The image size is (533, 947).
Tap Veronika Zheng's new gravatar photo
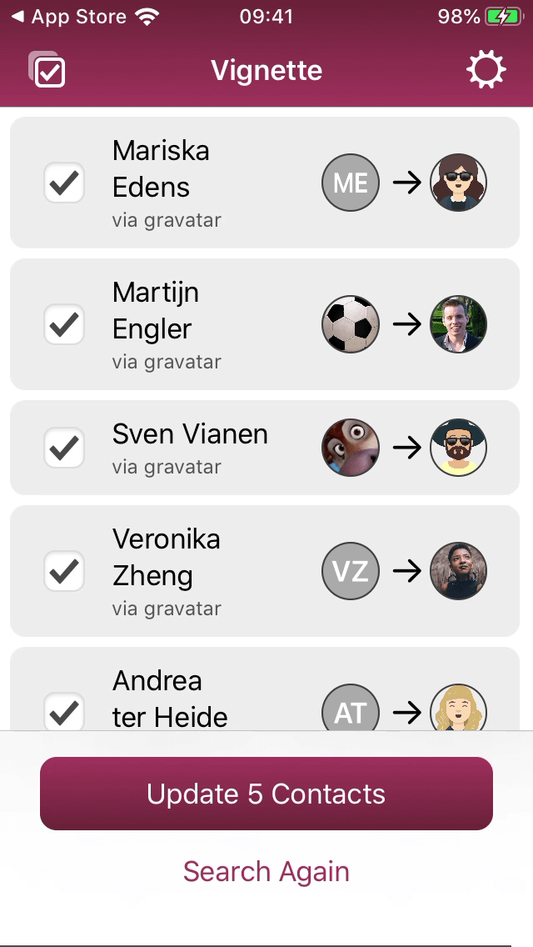point(459,571)
